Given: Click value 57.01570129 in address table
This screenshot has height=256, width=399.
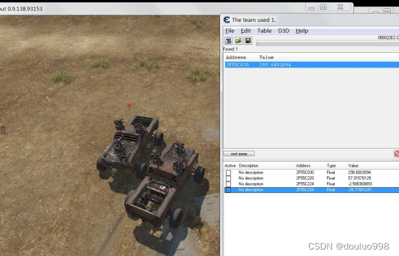Looking at the screenshot, I should pyautogui.click(x=359, y=178).
